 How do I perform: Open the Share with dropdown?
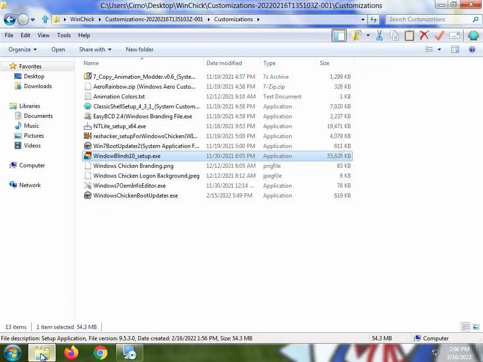(x=95, y=49)
